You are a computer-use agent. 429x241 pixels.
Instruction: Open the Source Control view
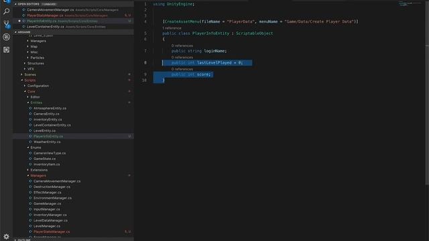click(x=6, y=24)
